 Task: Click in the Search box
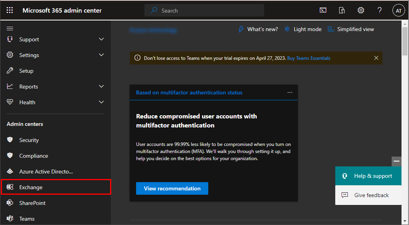click(204, 10)
